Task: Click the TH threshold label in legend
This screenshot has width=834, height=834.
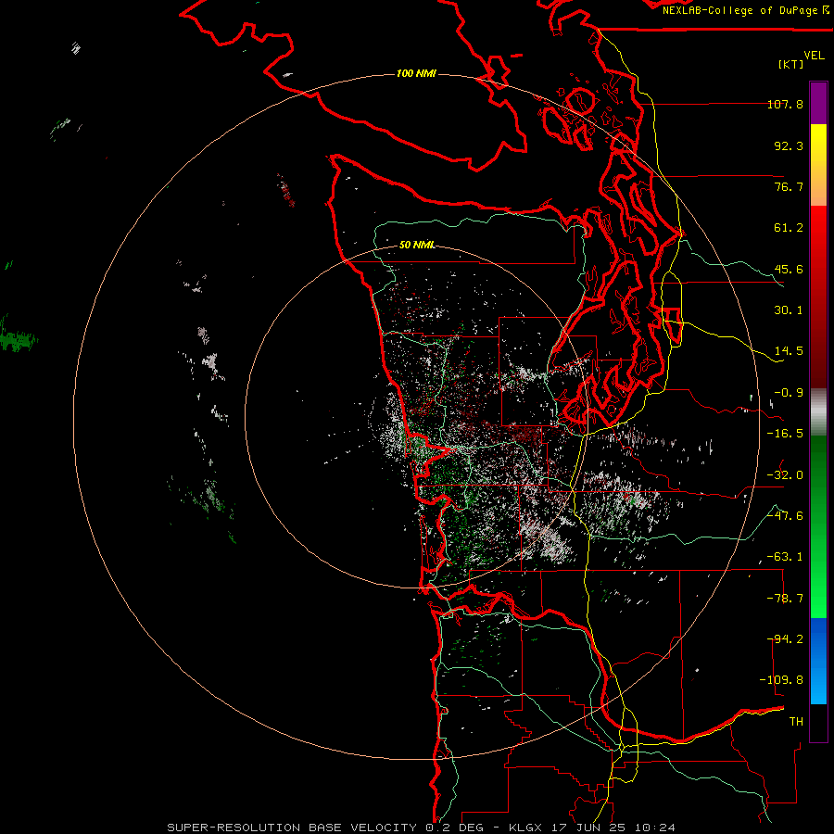Action: (796, 722)
